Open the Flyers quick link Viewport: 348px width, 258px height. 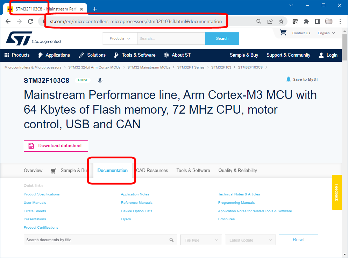coord(126,219)
